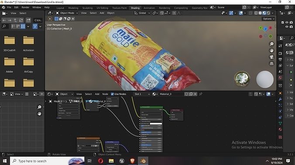Pin the node editor material

pyautogui.click(x=201, y=94)
